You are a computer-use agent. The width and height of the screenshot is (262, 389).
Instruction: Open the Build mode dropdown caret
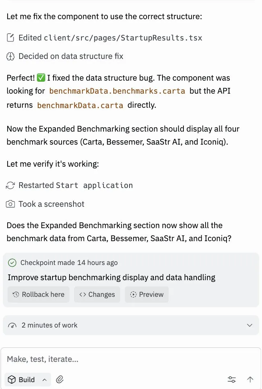coord(45,380)
